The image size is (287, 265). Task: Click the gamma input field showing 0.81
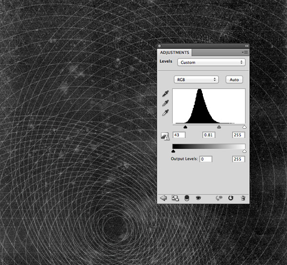pos(209,135)
